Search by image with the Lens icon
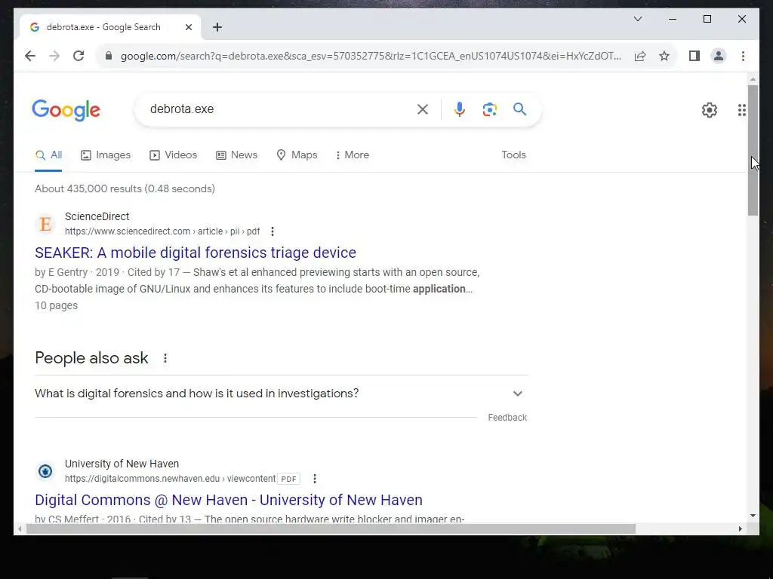Viewport: 773px width, 579px height. (x=489, y=109)
